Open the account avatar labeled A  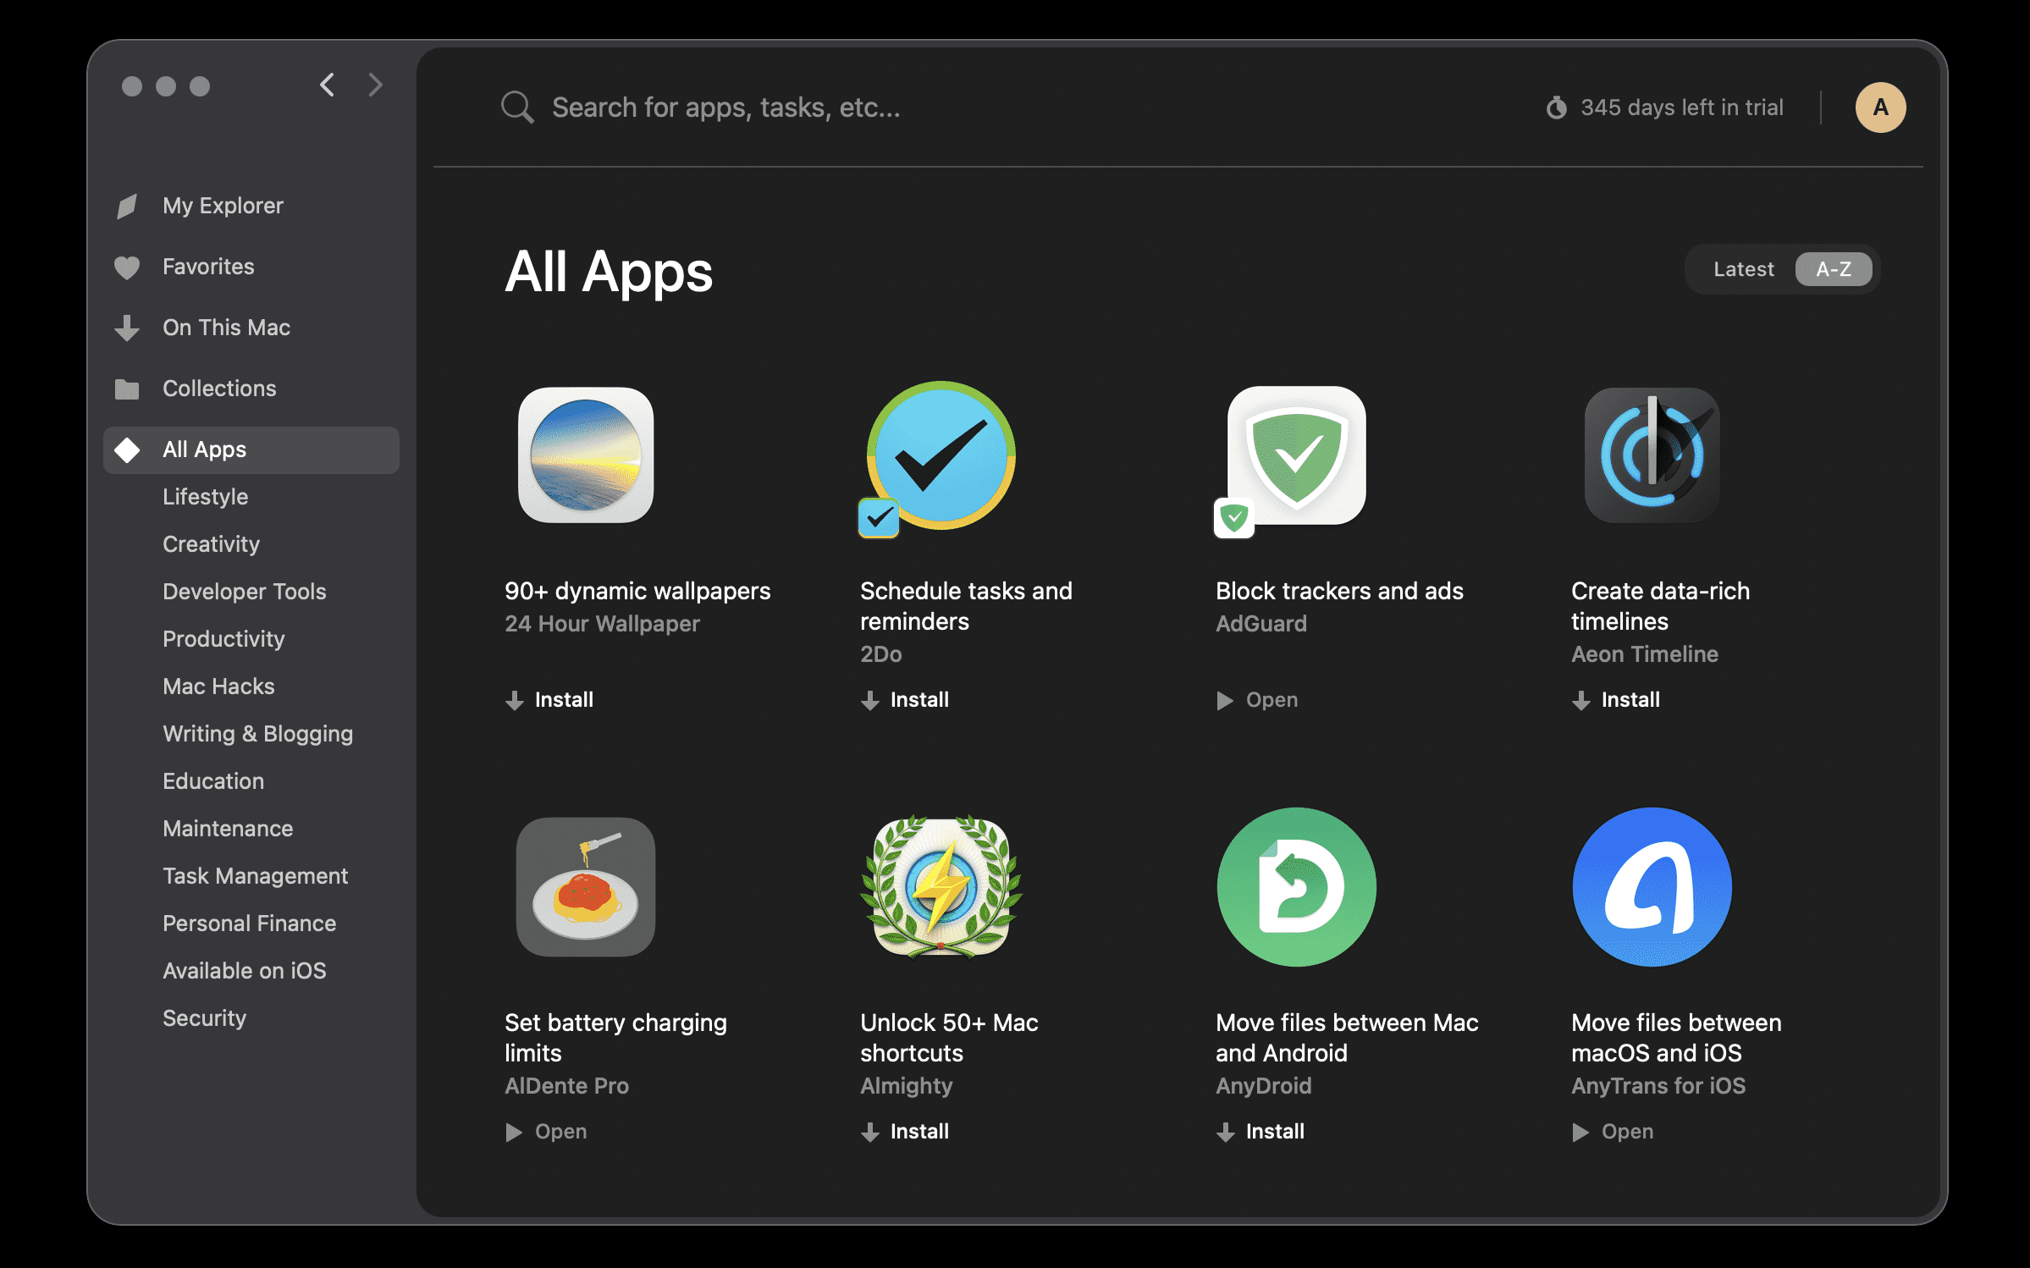pos(1880,108)
